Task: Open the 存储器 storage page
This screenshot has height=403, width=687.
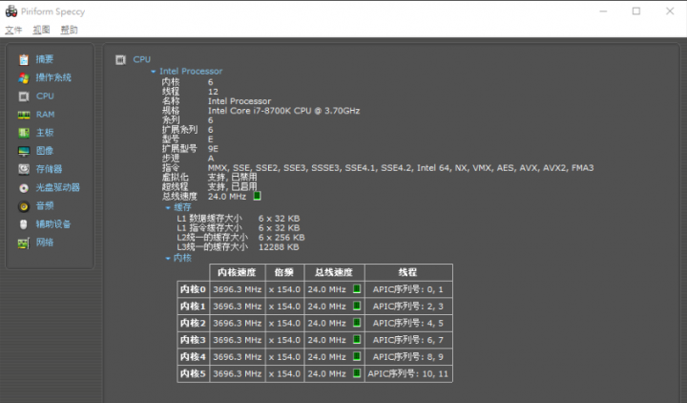Action: (49, 169)
